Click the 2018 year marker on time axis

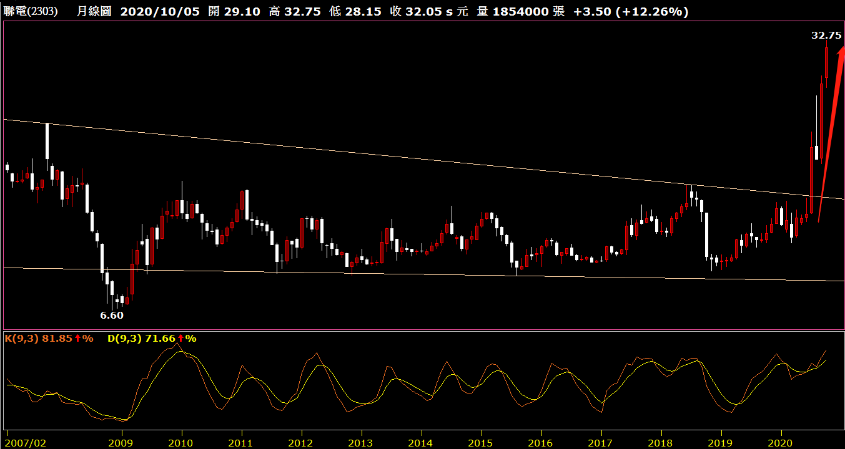click(661, 443)
